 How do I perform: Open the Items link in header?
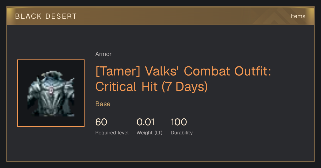point(298,16)
